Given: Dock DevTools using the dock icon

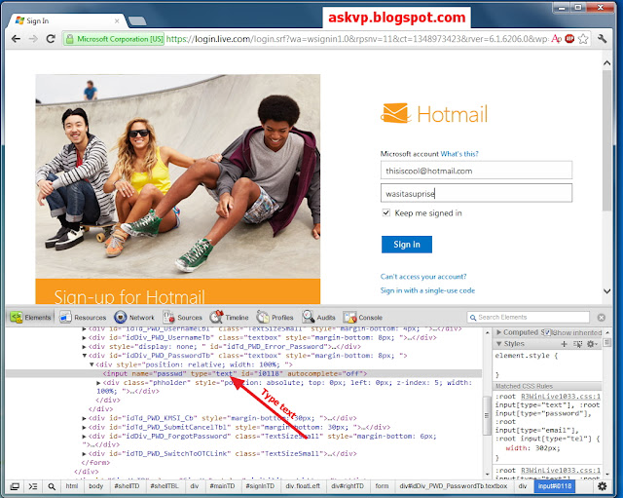Looking at the screenshot, I should click(x=15, y=486).
